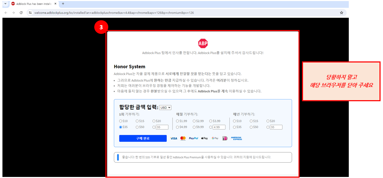The height and width of the screenshot is (178, 383).
Task: Select yearly $35 donation
Action: 235,127
